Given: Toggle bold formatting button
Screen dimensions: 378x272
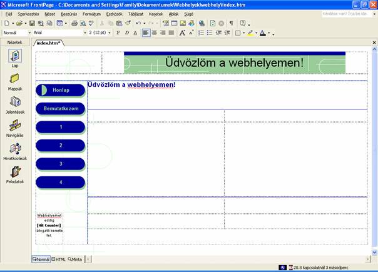Looking at the screenshot, I should [x=118, y=33].
